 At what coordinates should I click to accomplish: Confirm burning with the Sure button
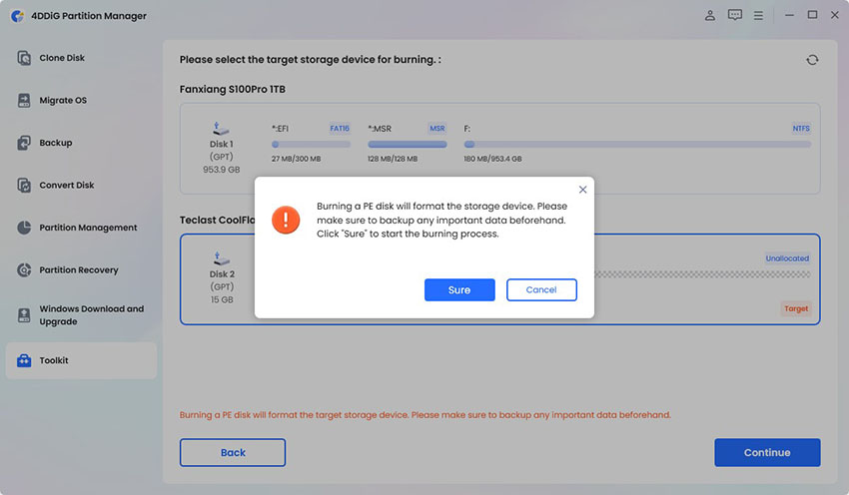pyautogui.click(x=459, y=290)
